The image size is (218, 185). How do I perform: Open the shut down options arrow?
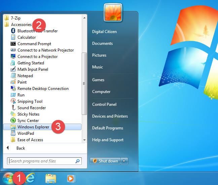click(x=124, y=161)
